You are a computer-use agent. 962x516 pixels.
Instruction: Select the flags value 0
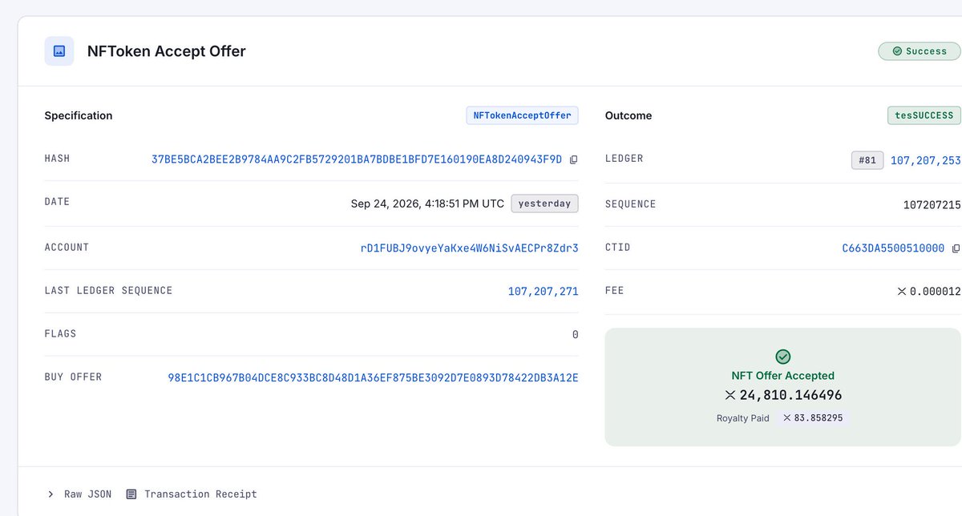575,334
